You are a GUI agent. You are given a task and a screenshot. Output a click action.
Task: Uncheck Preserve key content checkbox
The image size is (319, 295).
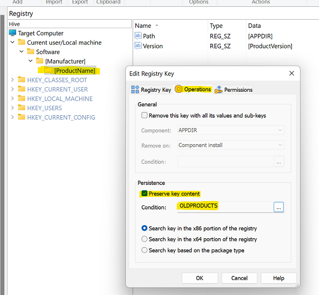pos(144,193)
